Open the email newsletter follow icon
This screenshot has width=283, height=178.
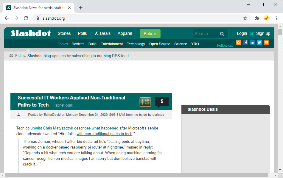[x=266, y=42]
